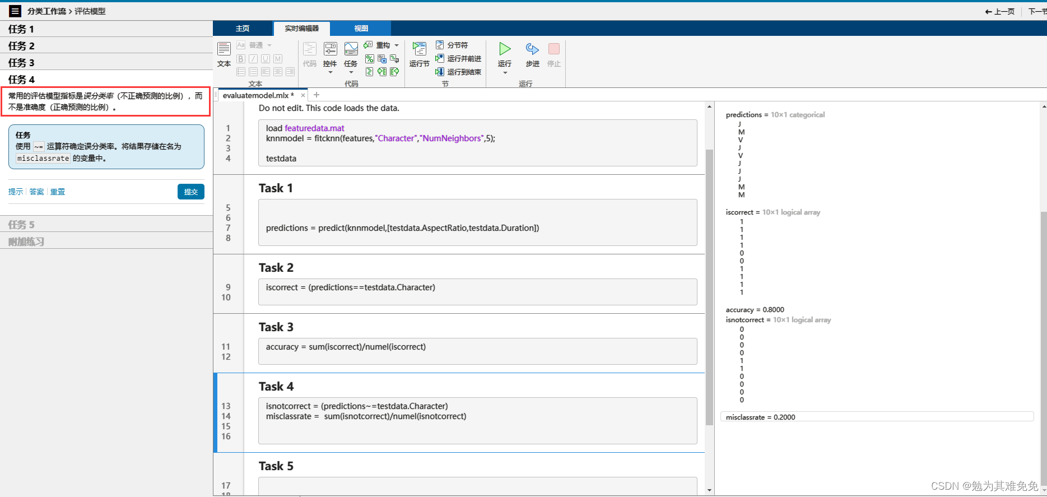The image size is (1047, 497).
Task: Click the numbered list icon
Action: (x=253, y=71)
